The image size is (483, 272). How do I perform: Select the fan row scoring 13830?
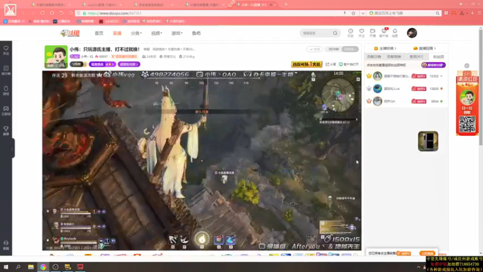405,88
